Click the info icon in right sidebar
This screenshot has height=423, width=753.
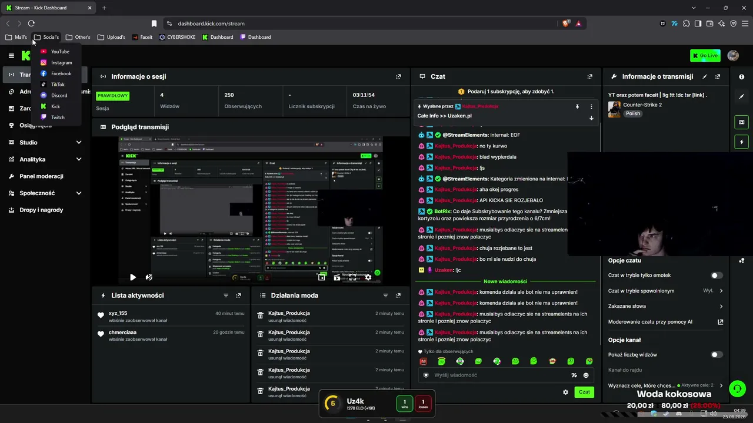point(741,77)
